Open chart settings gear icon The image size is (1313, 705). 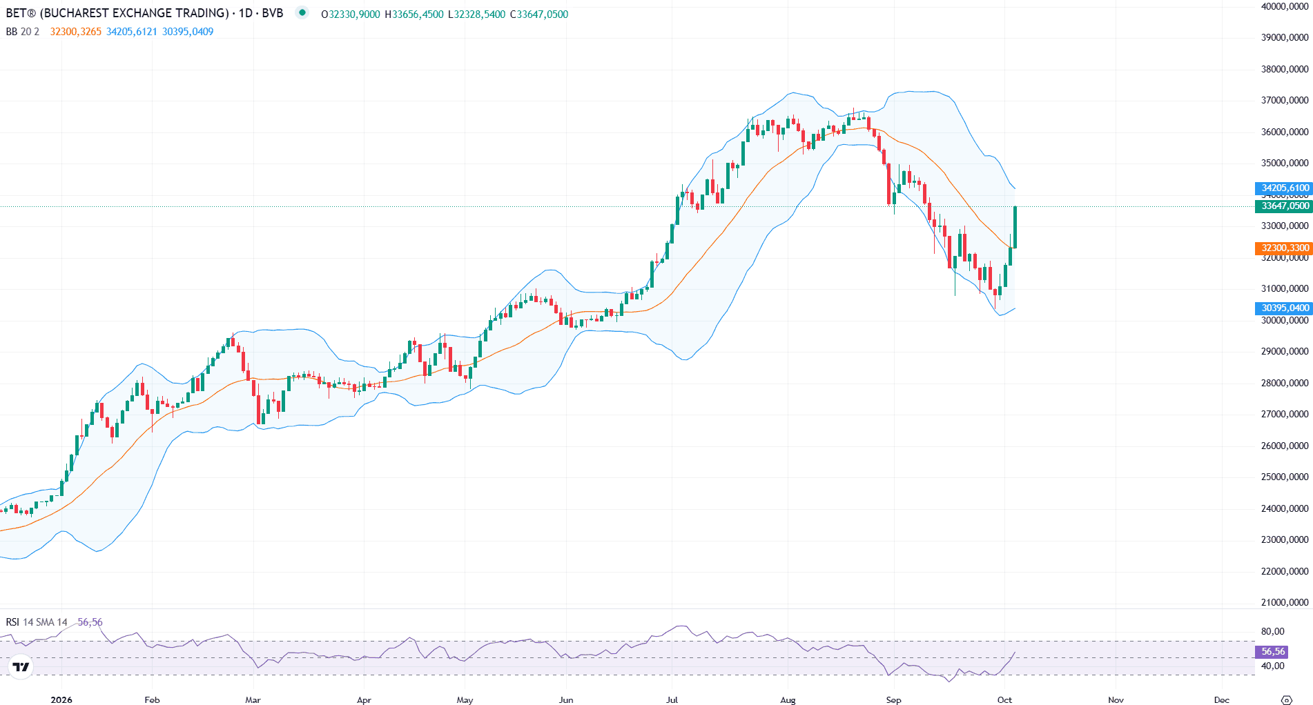[x=1286, y=699]
